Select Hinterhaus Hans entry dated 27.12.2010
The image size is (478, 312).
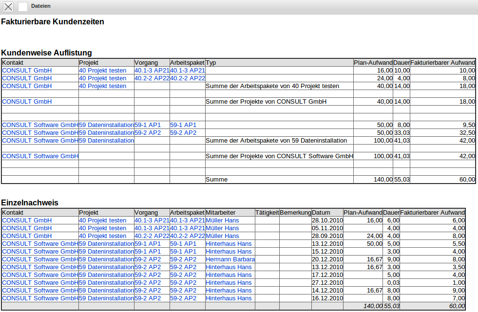click(x=229, y=283)
